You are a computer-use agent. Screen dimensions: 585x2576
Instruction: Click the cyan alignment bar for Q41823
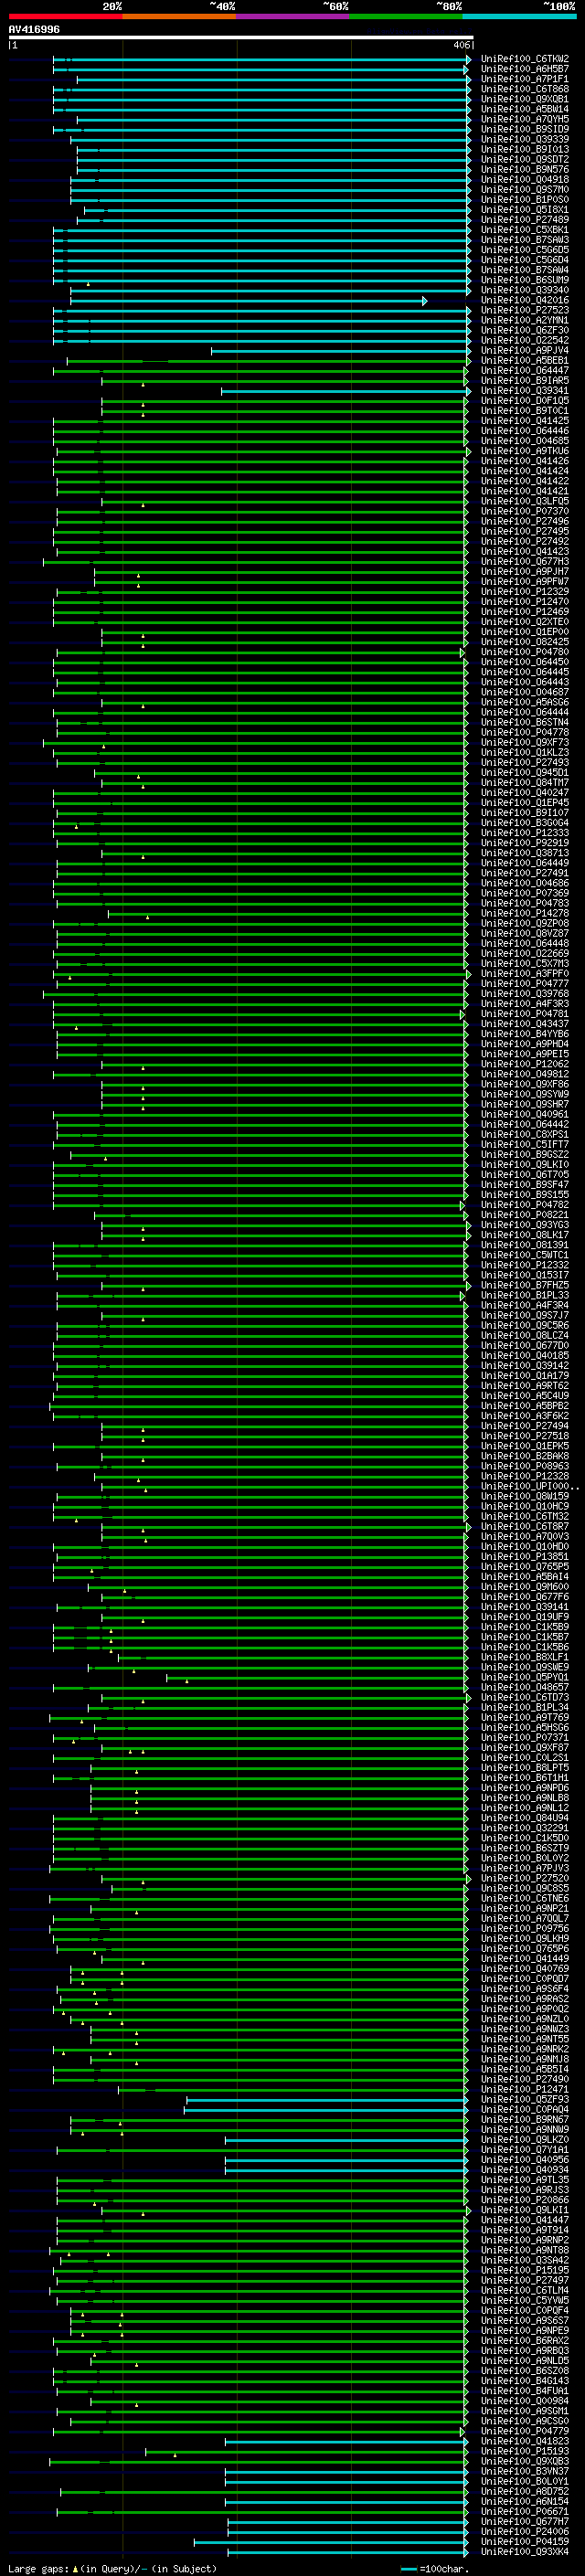(346, 2442)
